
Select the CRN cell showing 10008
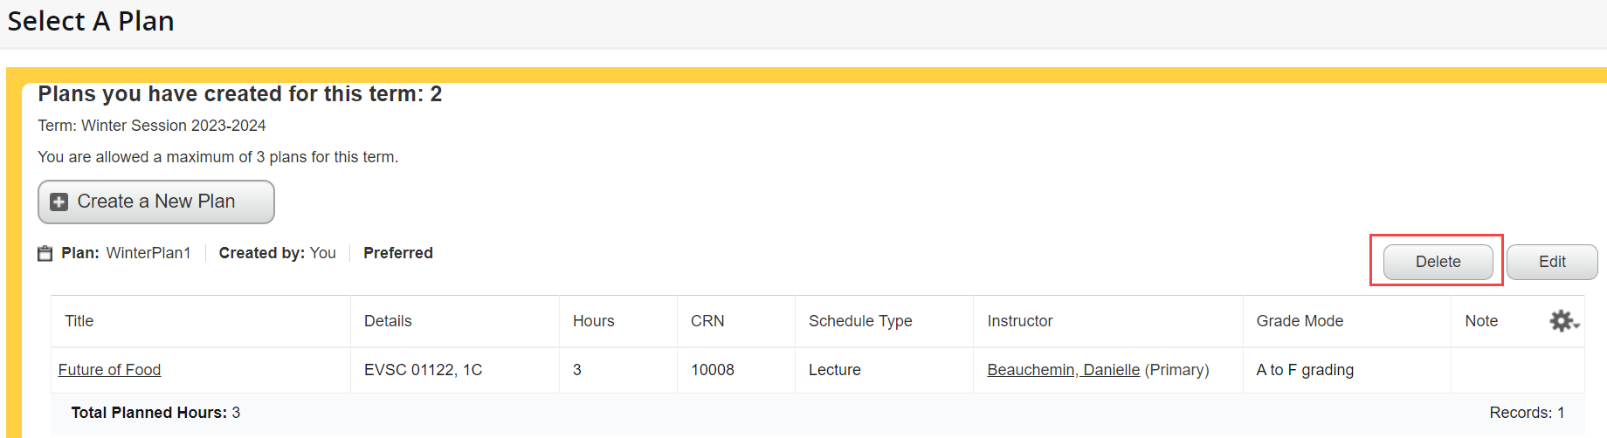(x=713, y=370)
